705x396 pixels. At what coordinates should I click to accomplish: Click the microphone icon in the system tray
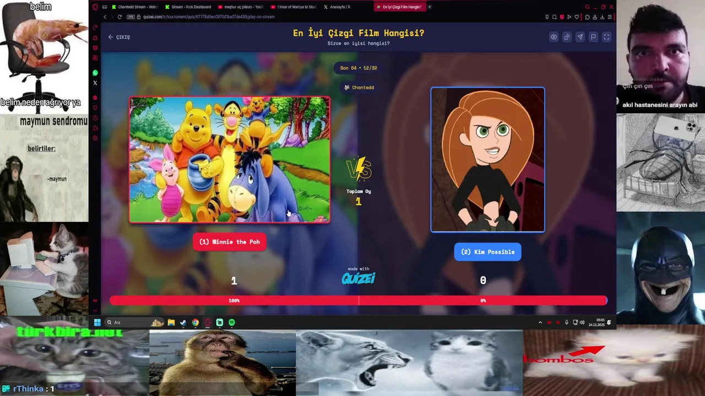tap(567, 322)
